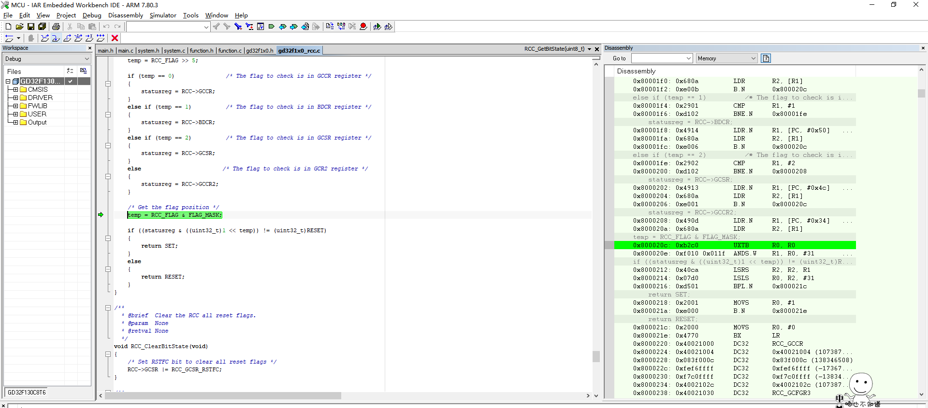
Task: Switch to the gd32f1x0.h editor tab
Action: (x=260, y=51)
